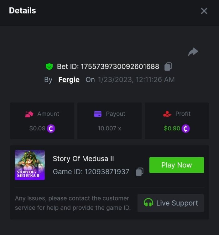The width and height of the screenshot is (219, 235).
Task: Click the Payout card icon
Action: [x=98, y=114]
